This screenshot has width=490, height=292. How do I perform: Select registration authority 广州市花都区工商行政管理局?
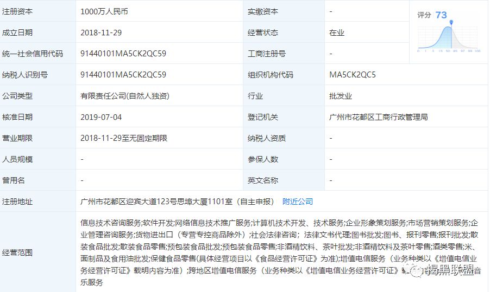click(379, 117)
